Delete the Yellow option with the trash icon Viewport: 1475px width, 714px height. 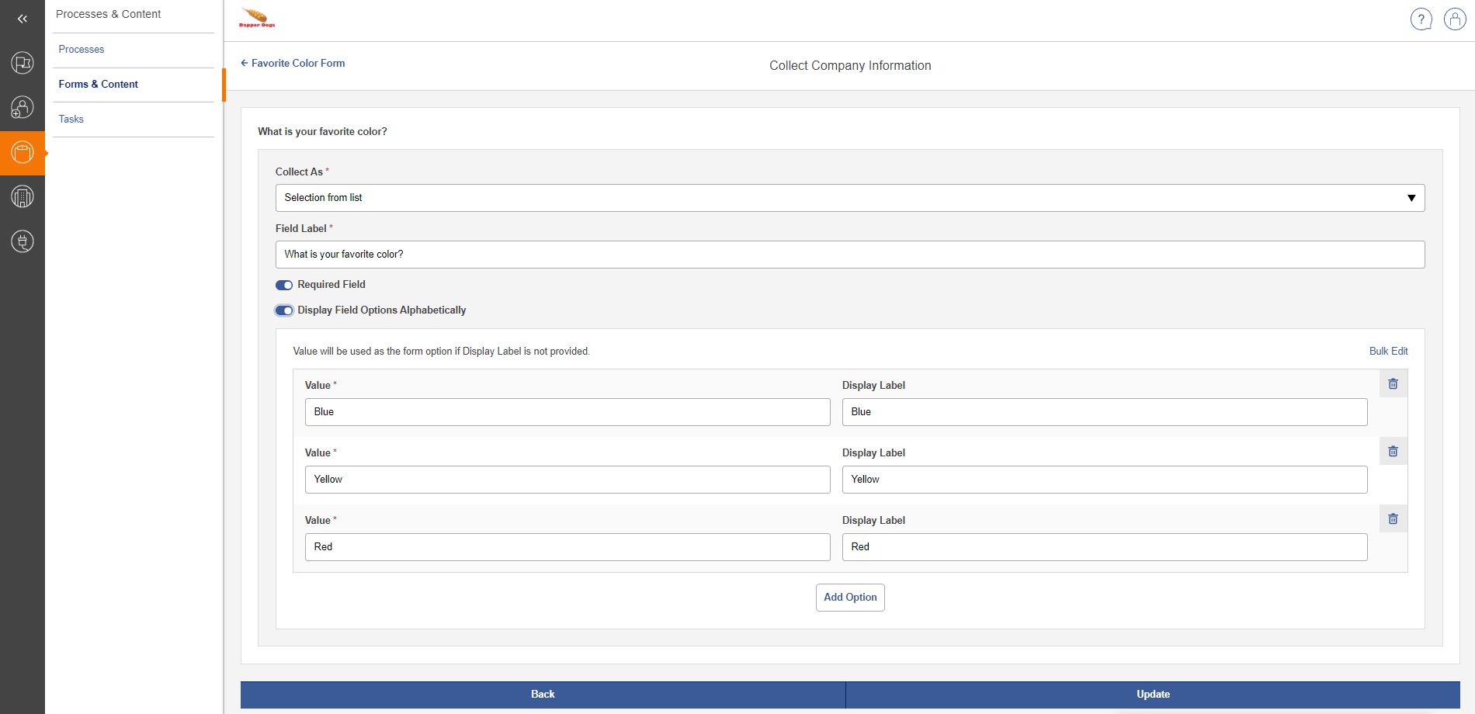[x=1393, y=452]
